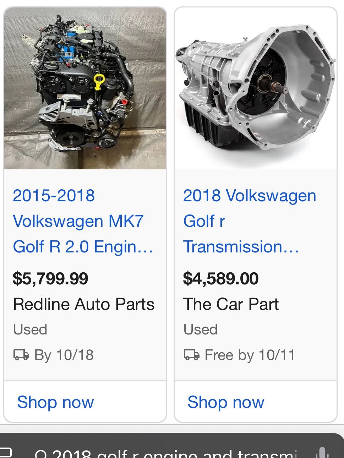Tap the tabs icon left of search bar
Screen dimensions: 344x458
pyautogui.click(x=6, y=453)
